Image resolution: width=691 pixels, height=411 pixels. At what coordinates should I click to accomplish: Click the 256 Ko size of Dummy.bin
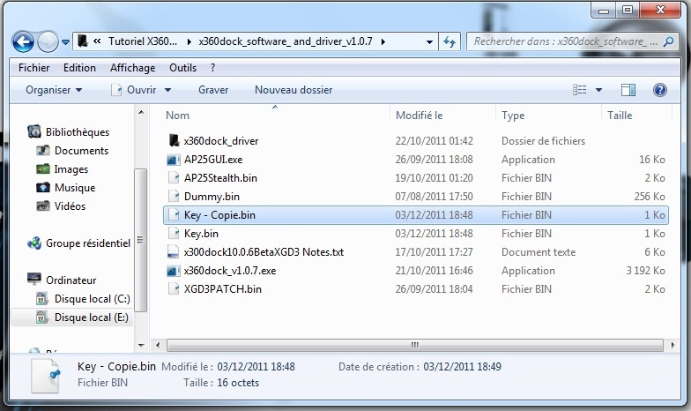pyautogui.click(x=650, y=197)
